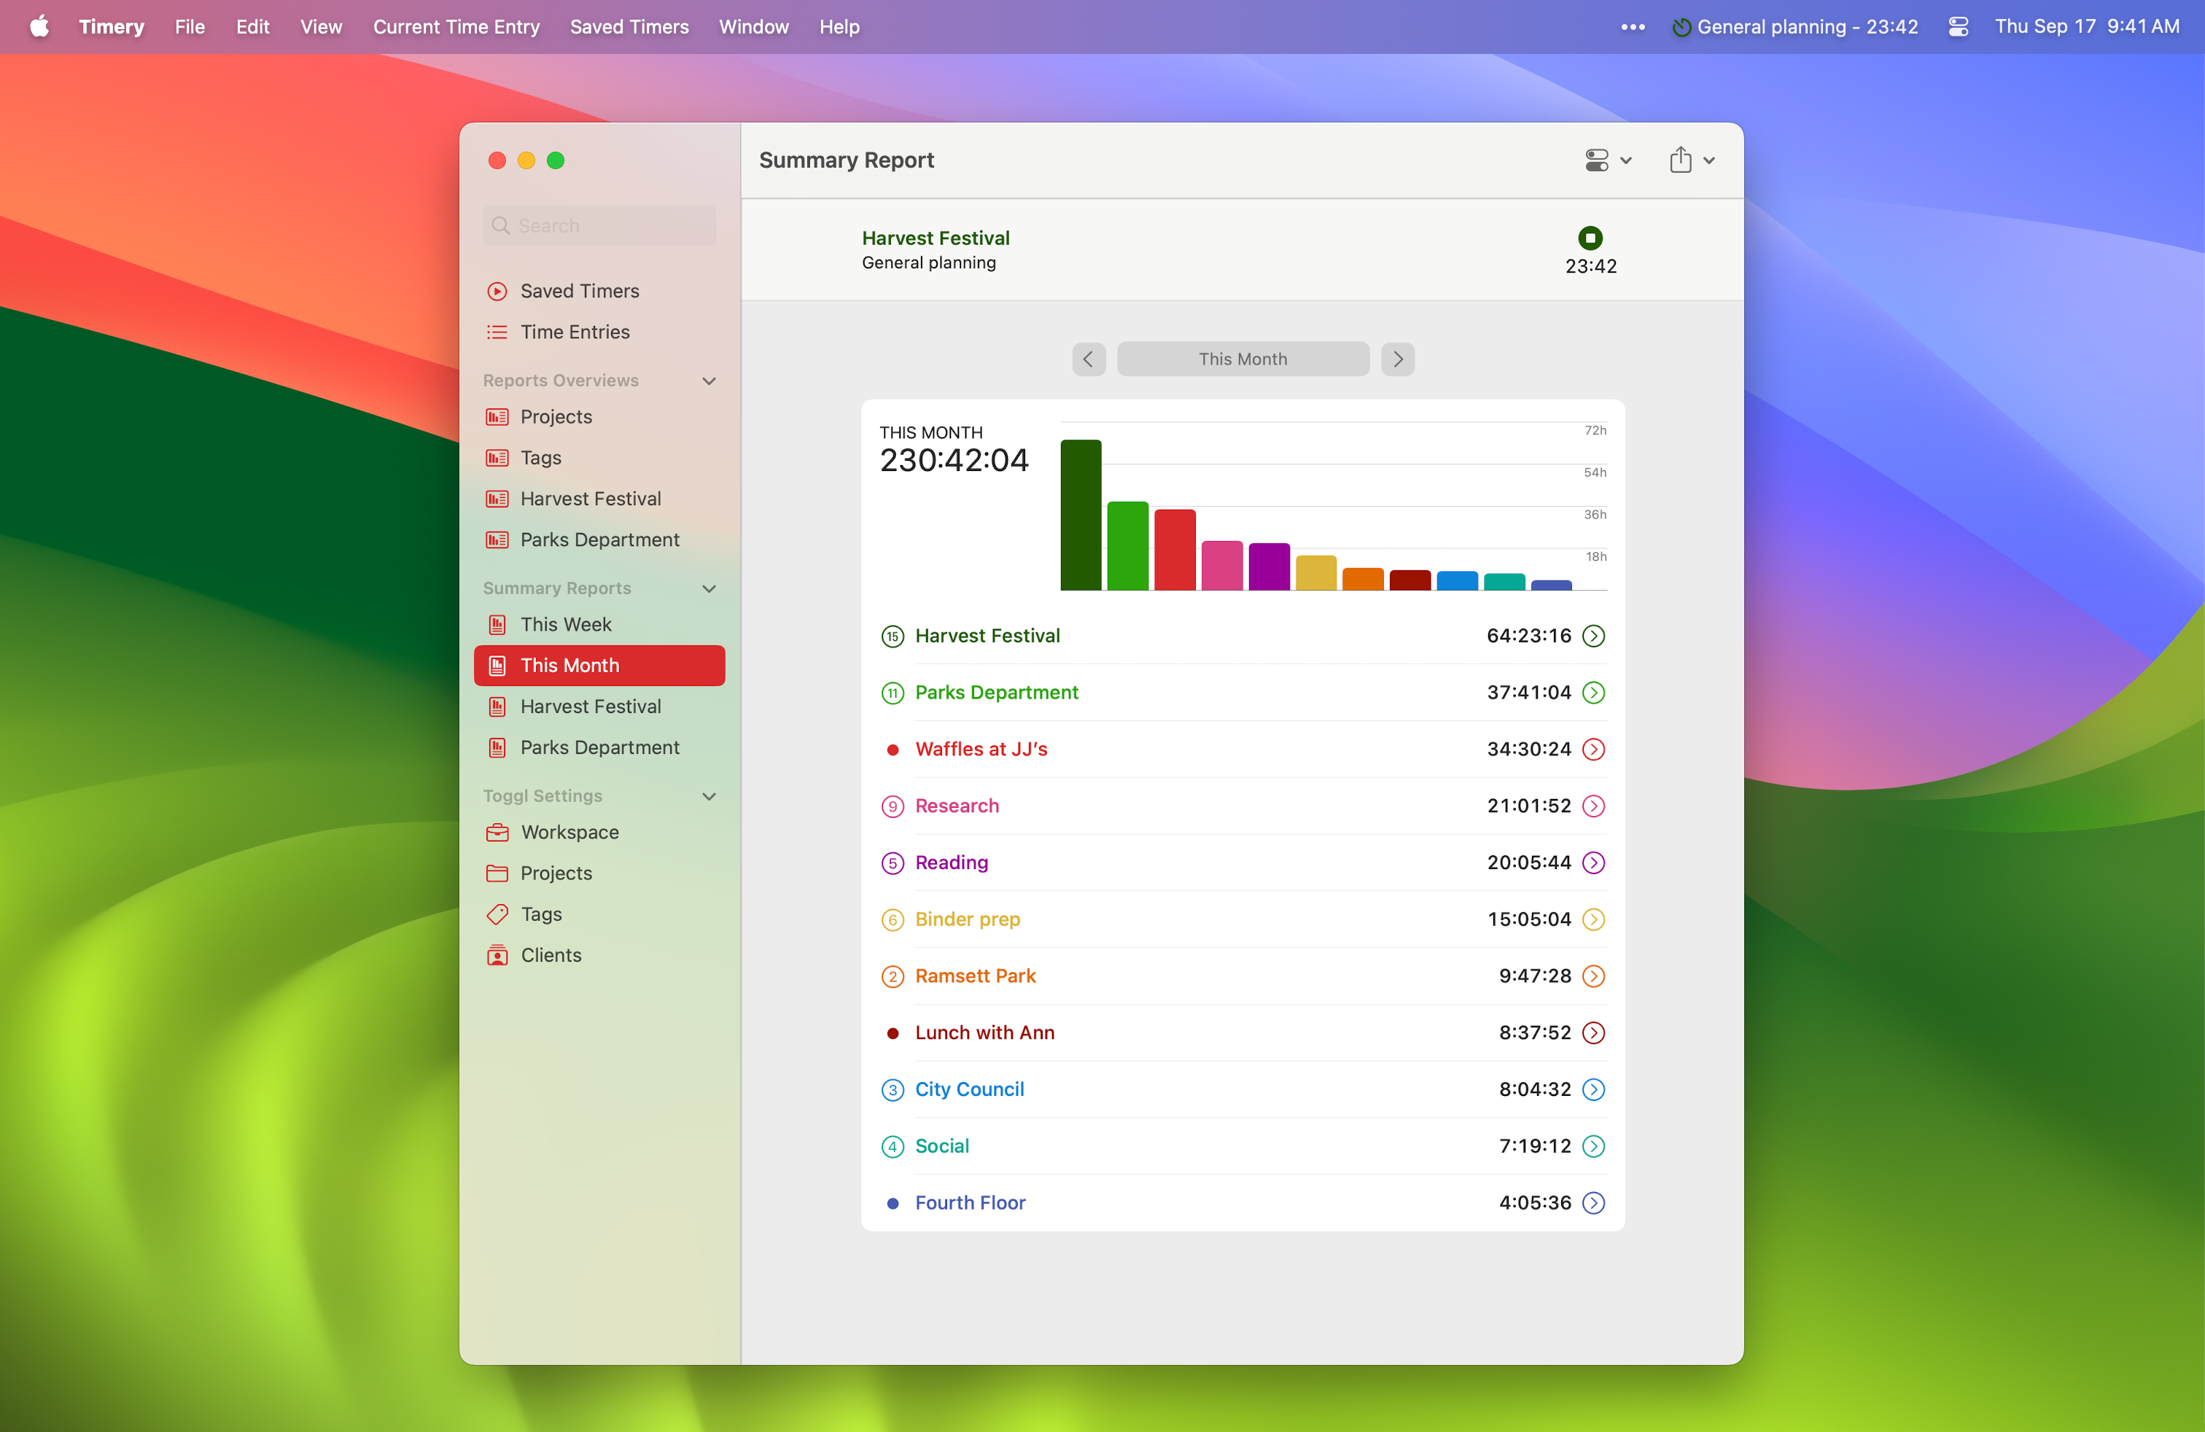Open Workspace under Toggl Settings
The height and width of the screenshot is (1432, 2205).
599,832
